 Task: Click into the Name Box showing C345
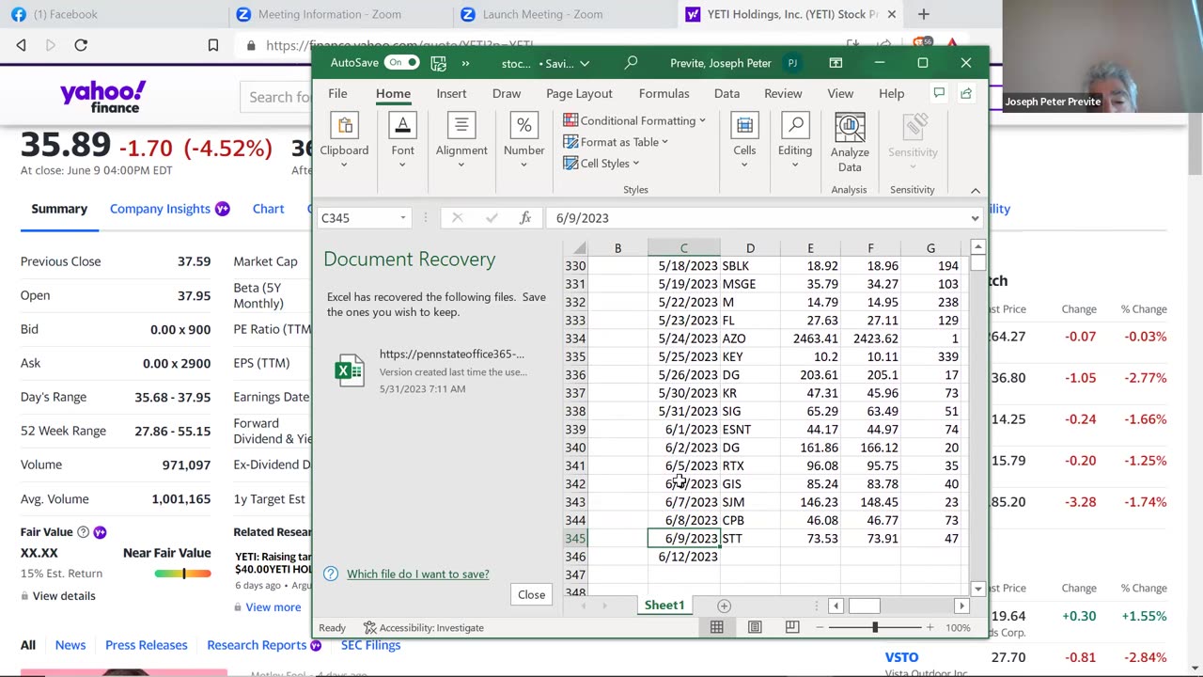coord(356,218)
